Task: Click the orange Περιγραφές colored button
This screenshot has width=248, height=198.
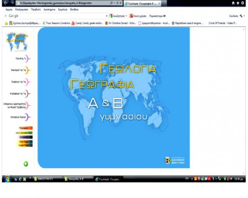Action: coord(26,128)
